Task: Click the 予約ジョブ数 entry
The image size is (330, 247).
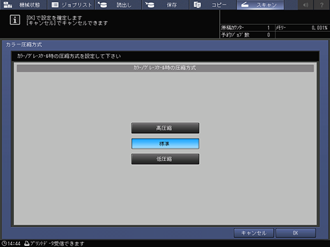Action: tap(247, 35)
